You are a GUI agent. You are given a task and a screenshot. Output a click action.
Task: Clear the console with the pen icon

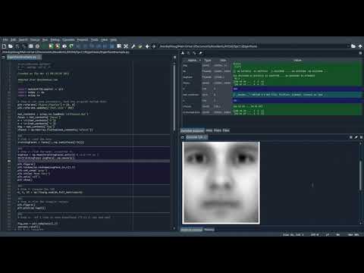(356, 137)
